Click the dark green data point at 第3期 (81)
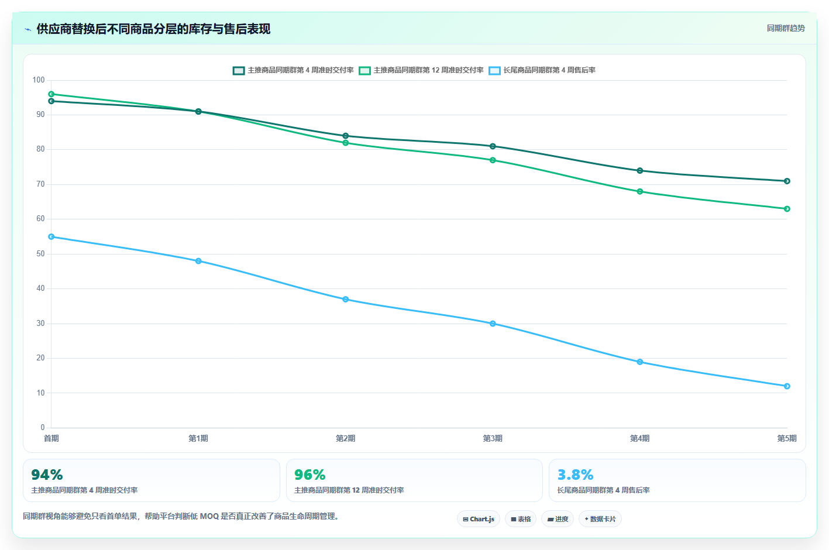The width and height of the screenshot is (829, 550). click(x=493, y=146)
